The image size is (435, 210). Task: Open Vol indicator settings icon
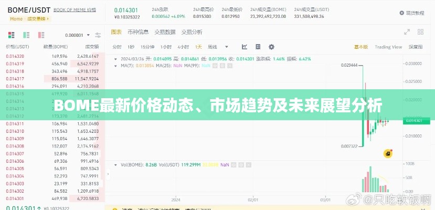(241, 165)
